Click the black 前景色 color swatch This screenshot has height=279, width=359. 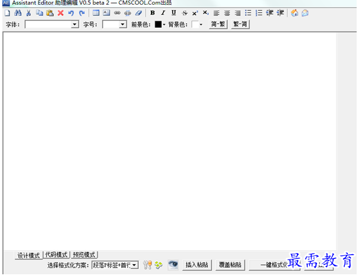[158, 24]
